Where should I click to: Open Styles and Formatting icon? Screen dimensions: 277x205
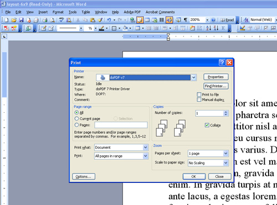pos(246,20)
